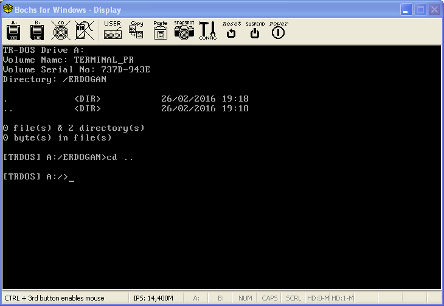Click the 'Volume Name: TERMINAL_PR' line

tap(68, 60)
